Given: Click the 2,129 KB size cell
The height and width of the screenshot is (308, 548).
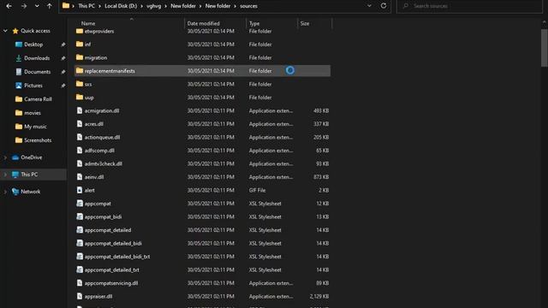Looking at the screenshot, I should click(x=319, y=297).
